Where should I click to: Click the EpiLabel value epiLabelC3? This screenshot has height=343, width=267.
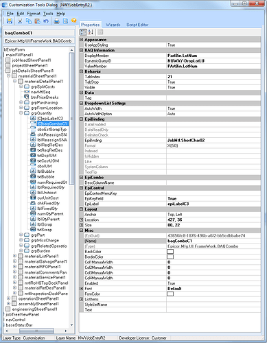coord(178,204)
